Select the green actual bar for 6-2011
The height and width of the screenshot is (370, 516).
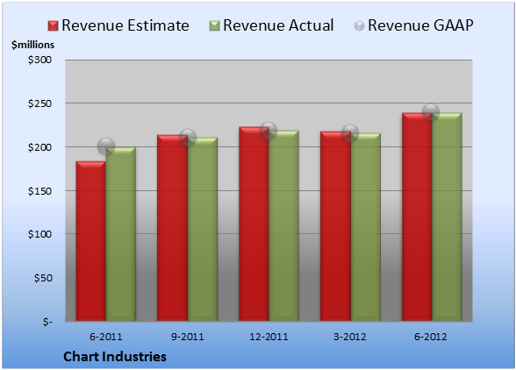click(x=121, y=234)
